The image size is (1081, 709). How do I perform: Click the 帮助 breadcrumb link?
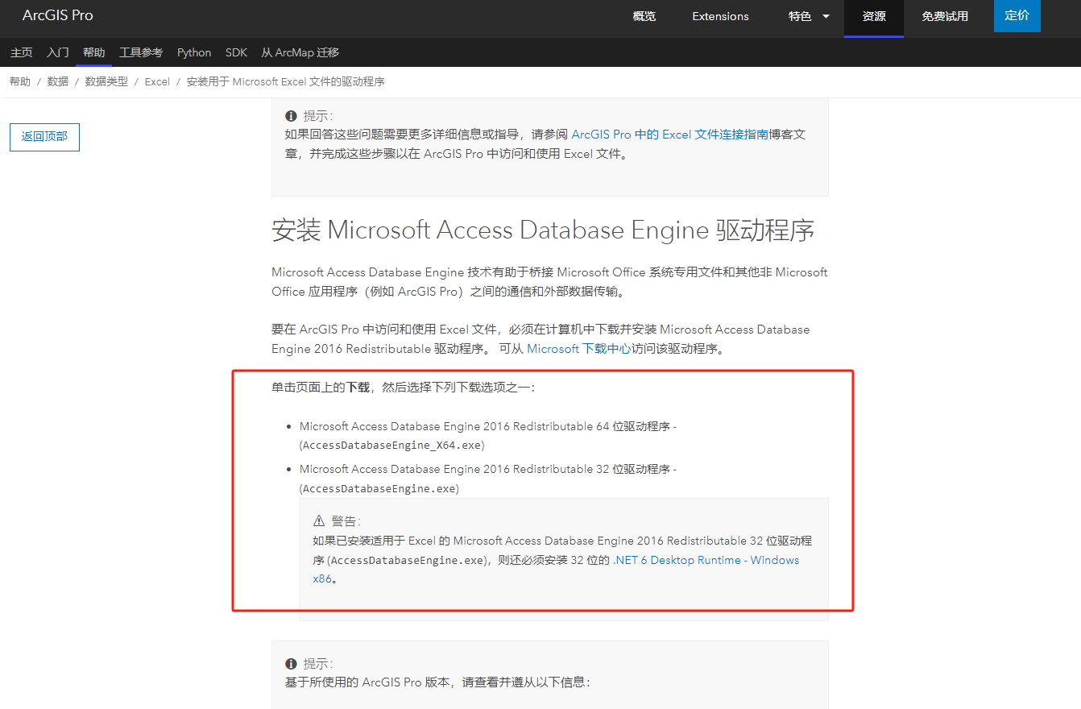(x=20, y=81)
